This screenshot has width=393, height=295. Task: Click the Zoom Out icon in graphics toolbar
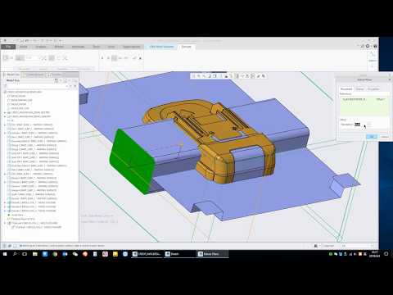click(x=204, y=76)
